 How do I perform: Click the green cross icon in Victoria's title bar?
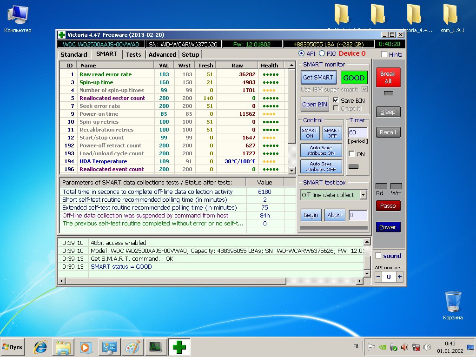62,35
